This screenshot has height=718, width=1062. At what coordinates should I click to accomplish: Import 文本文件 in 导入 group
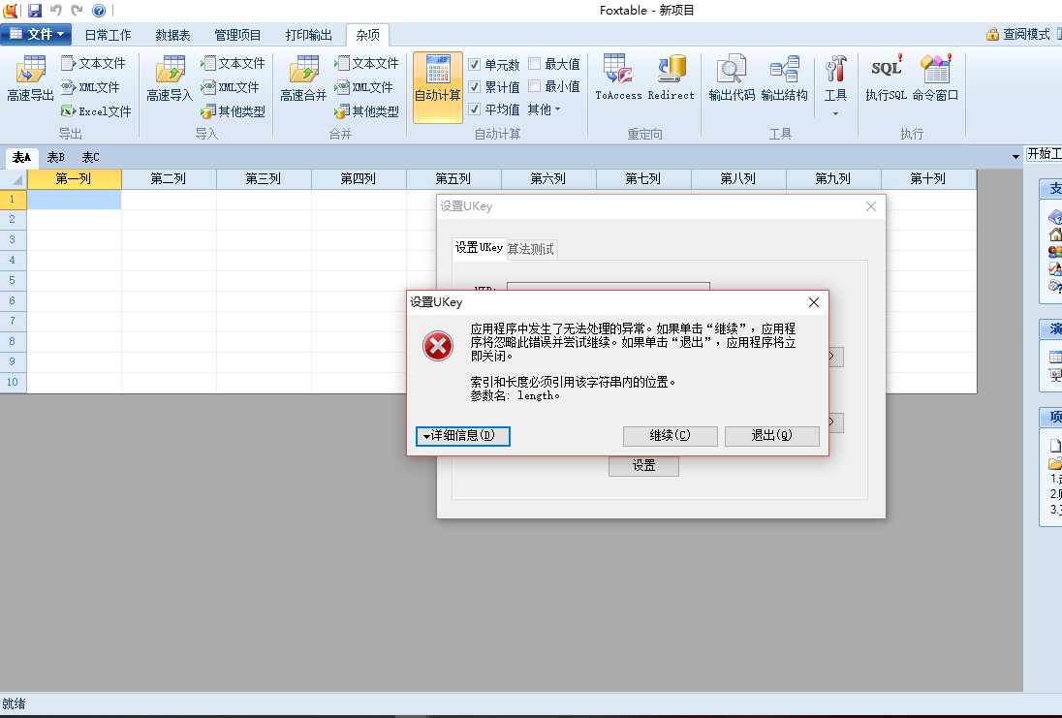233,63
